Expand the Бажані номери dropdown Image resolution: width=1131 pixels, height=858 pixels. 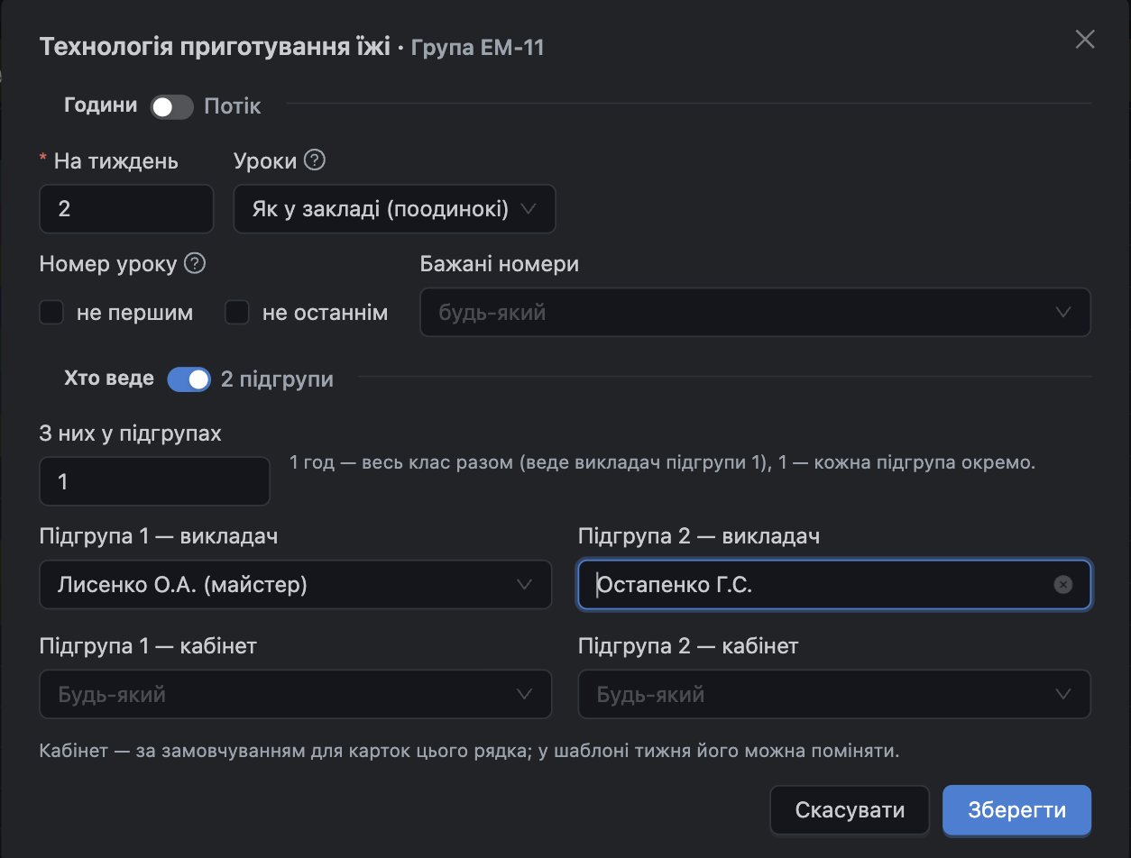coord(756,313)
